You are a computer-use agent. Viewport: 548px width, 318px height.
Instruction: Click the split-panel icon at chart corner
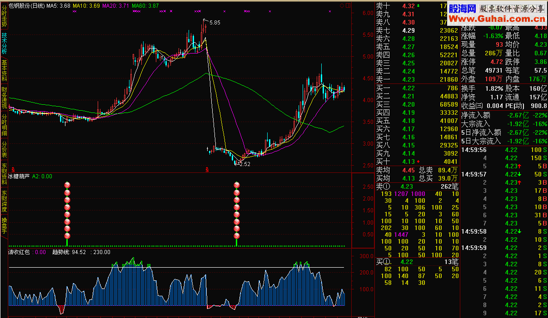[x=348, y=5]
